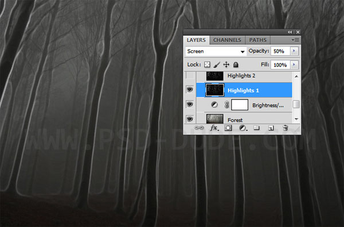The height and width of the screenshot is (227, 344).
Task: Click the Opacity 50% value field
Action: tap(280, 51)
